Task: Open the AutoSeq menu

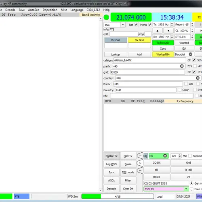Action: click(34, 10)
